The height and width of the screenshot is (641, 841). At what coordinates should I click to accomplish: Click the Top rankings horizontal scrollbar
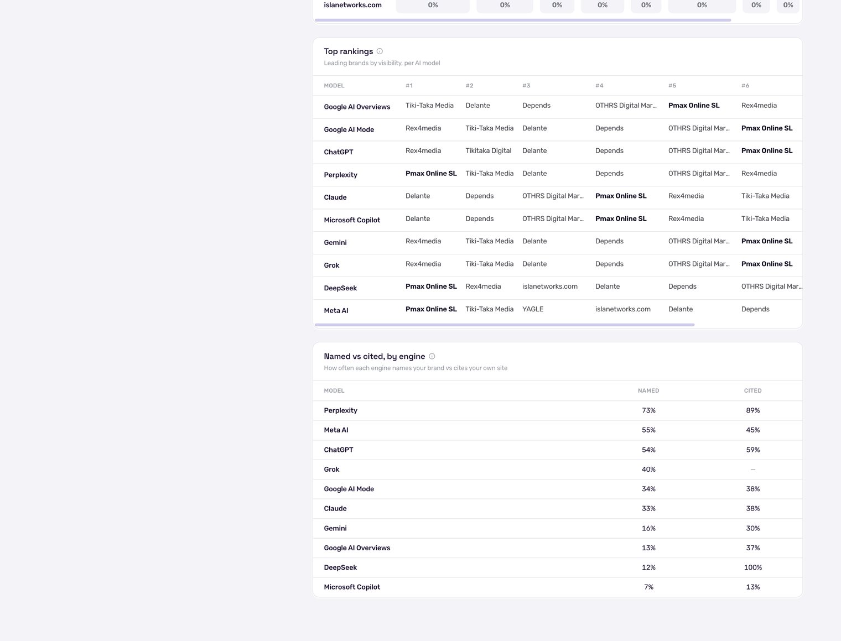(x=505, y=325)
